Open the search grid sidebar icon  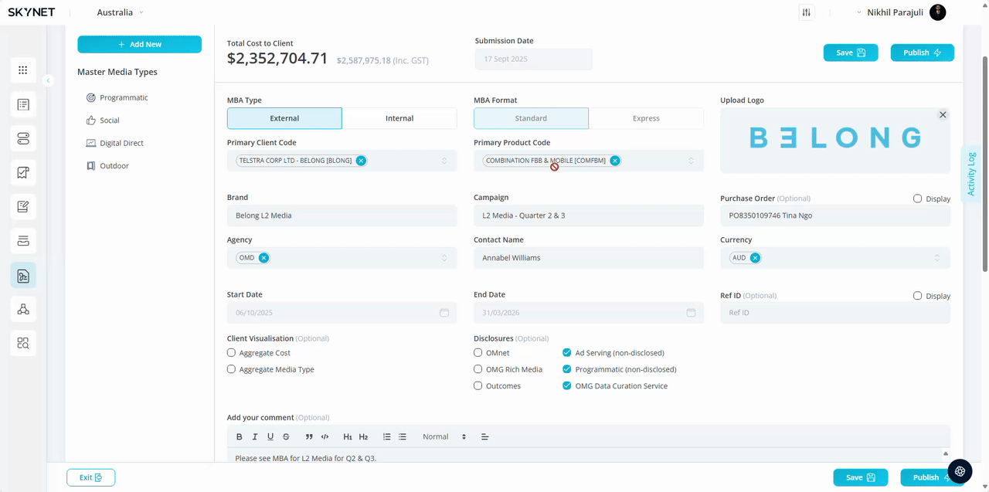(23, 344)
